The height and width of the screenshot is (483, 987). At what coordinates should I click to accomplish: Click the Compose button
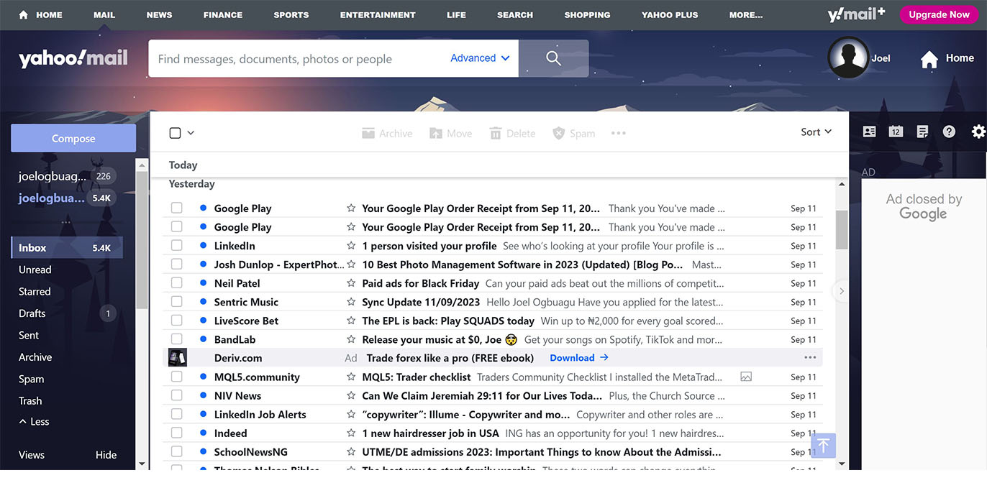(x=73, y=139)
